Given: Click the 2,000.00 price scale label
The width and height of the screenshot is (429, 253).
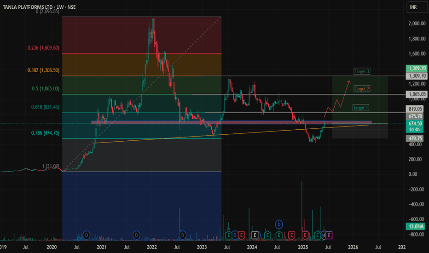Looking at the screenshot, I should 417,24.
